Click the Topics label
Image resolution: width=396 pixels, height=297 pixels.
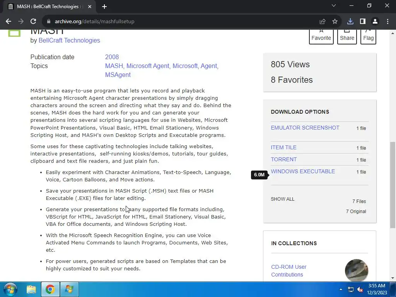[x=39, y=66]
